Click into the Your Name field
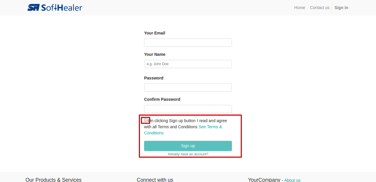Viewport: 376px width, 182px height. (x=188, y=64)
